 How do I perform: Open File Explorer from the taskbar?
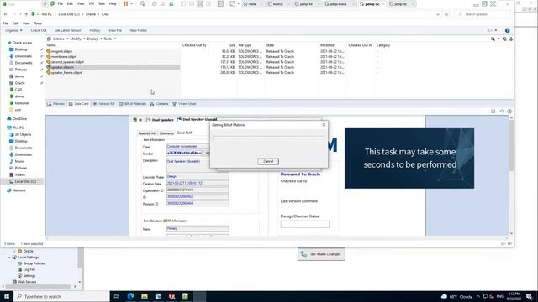[x=145, y=296]
